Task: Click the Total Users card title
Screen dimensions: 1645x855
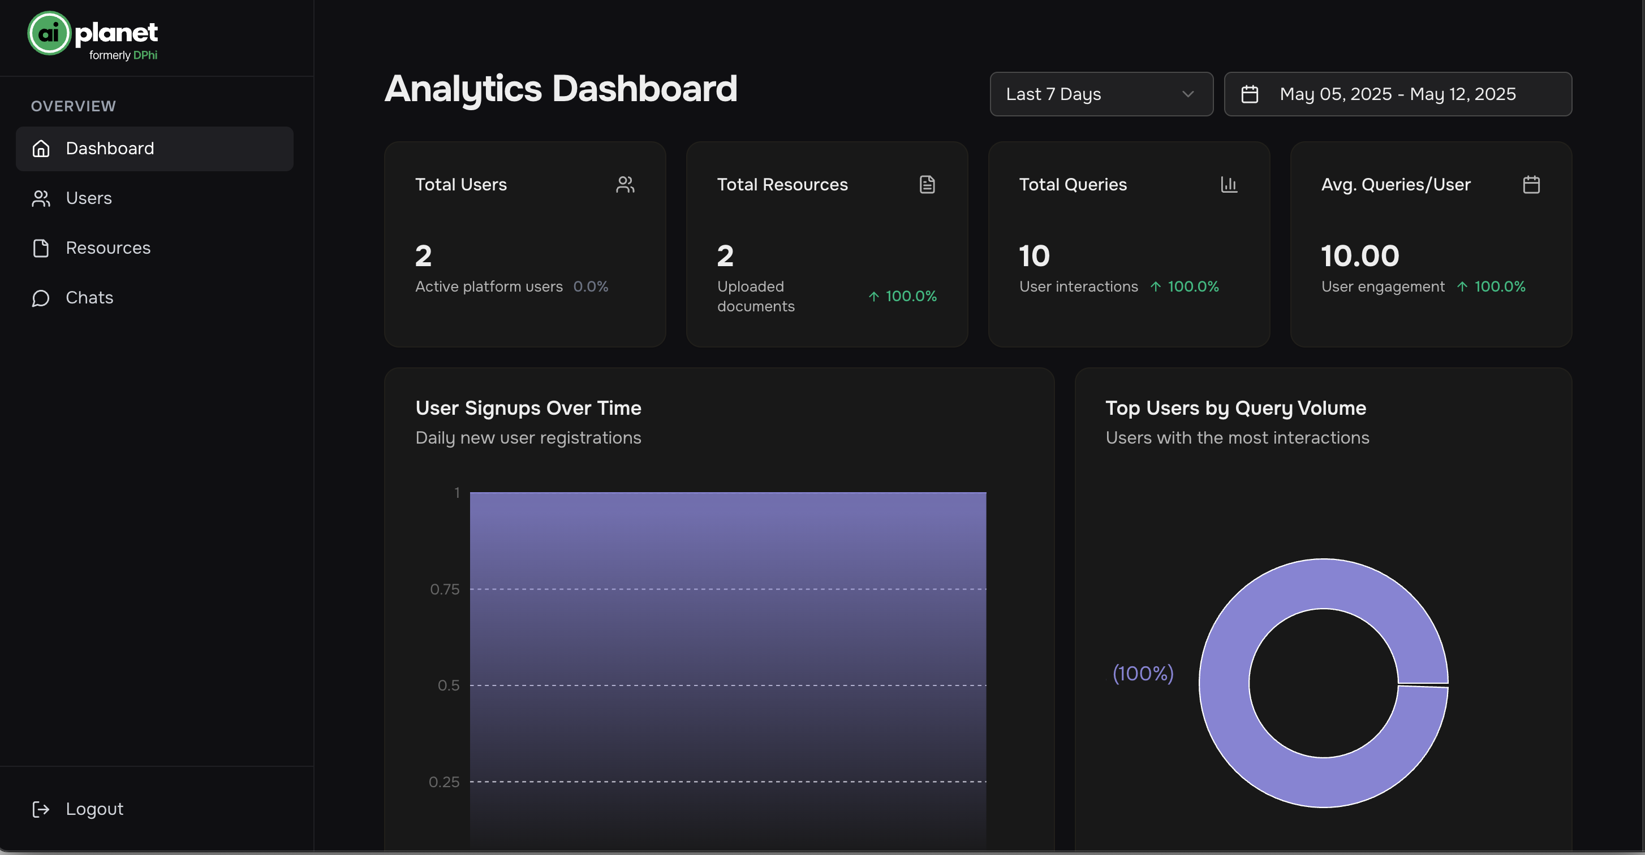Action: pyautogui.click(x=461, y=184)
